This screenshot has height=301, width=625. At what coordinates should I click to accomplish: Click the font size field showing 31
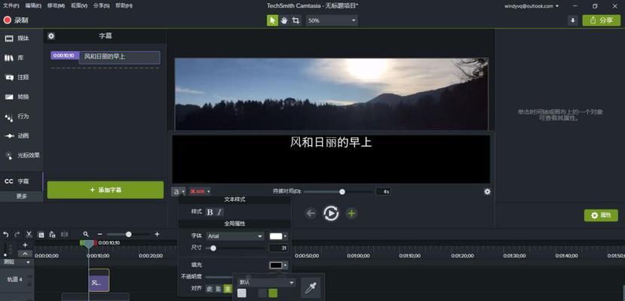coord(278,248)
